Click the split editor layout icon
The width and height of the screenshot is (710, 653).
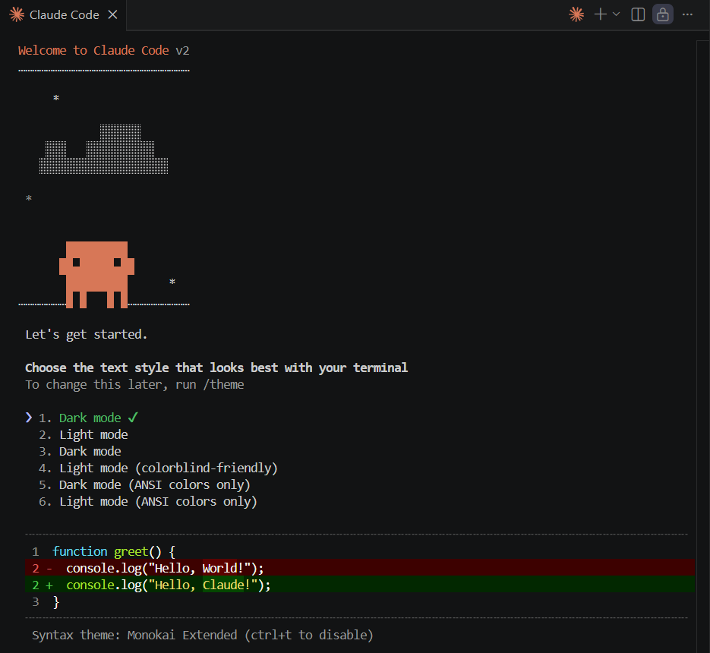(x=638, y=14)
